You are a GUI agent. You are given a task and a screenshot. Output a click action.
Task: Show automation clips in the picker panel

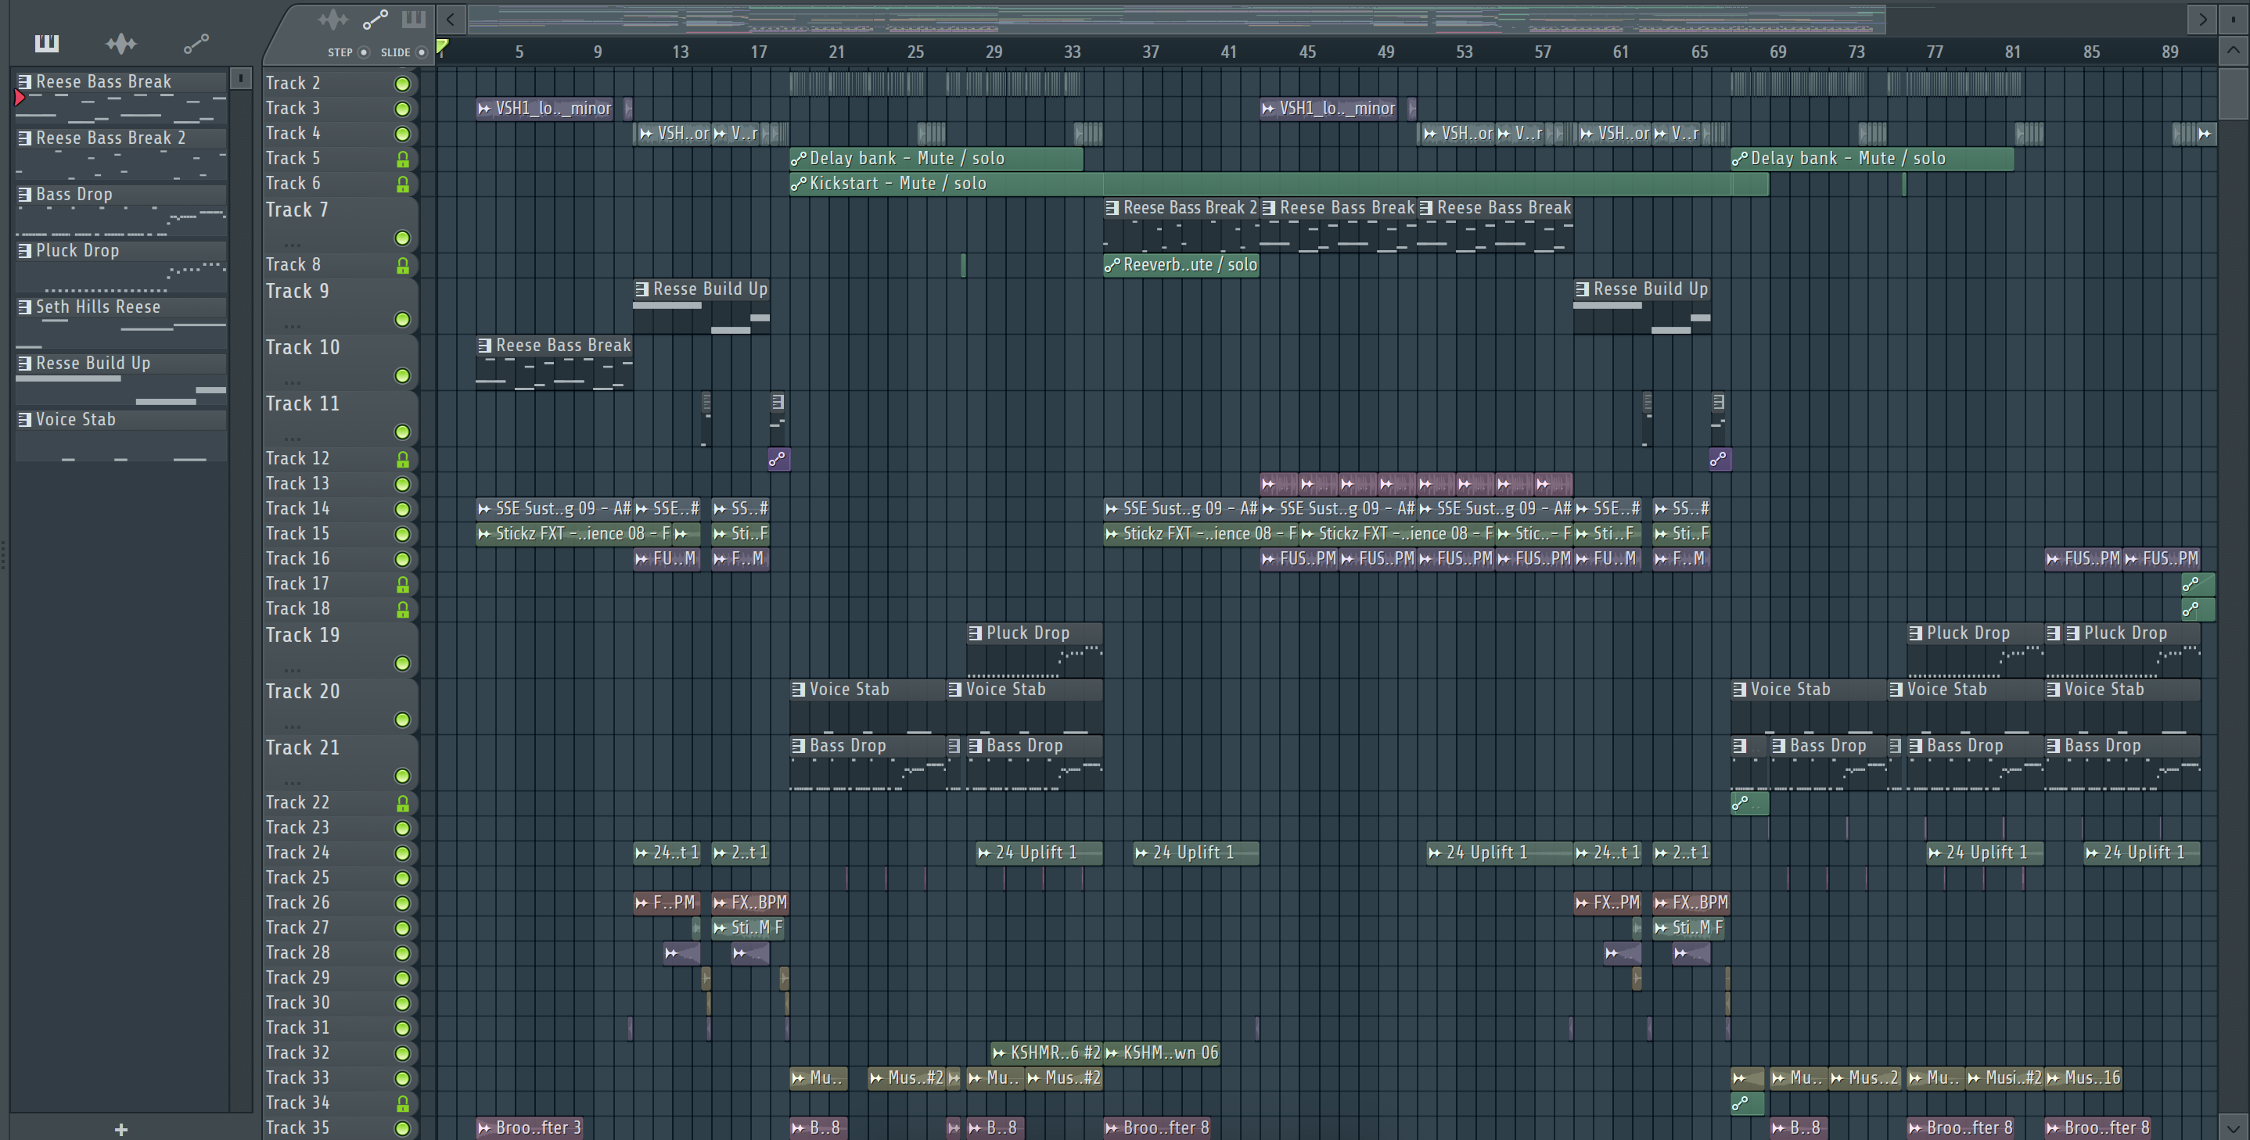[196, 43]
